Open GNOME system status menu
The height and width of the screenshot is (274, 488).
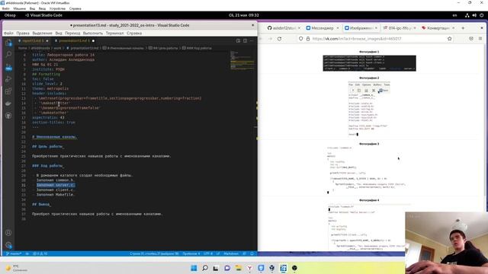click(474, 15)
